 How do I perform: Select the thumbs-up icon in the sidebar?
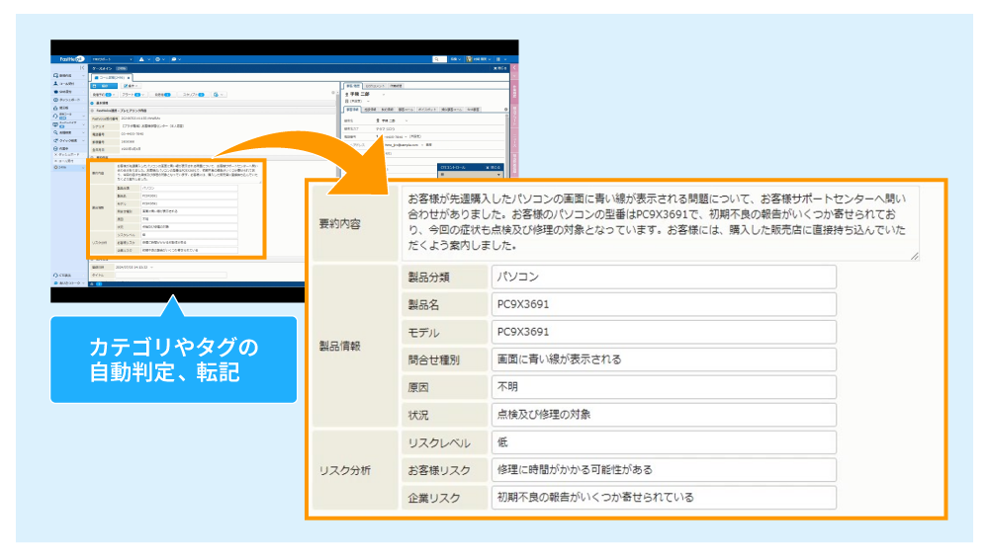(x=55, y=108)
